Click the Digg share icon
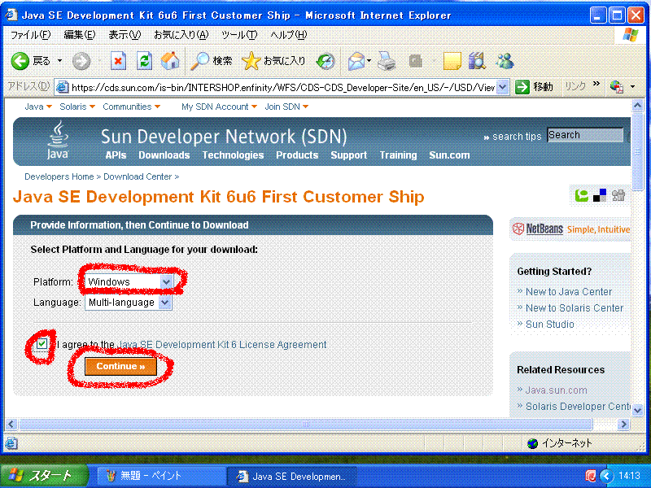 pos(618,195)
